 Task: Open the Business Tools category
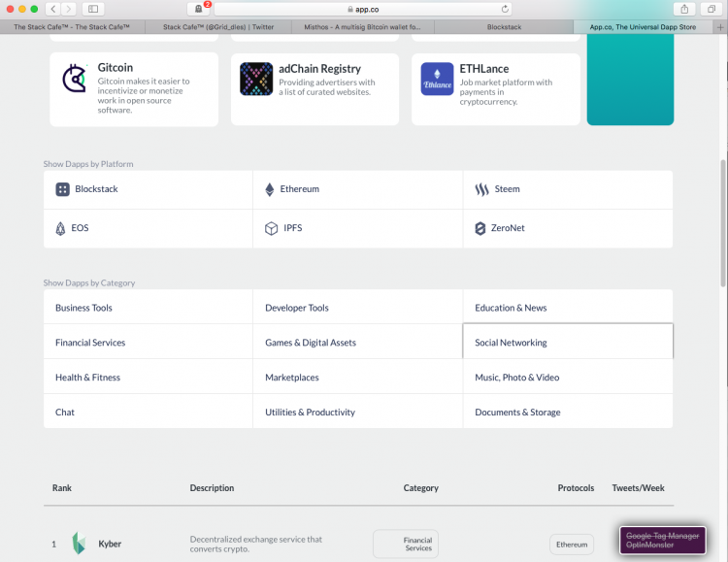pyautogui.click(x=149, y=307)
